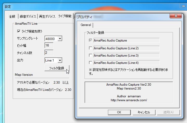Enable AmaRec Audio Capture (Line:3) checkbox
Viewport: 187px width, 123px height.
coord(91,55)
